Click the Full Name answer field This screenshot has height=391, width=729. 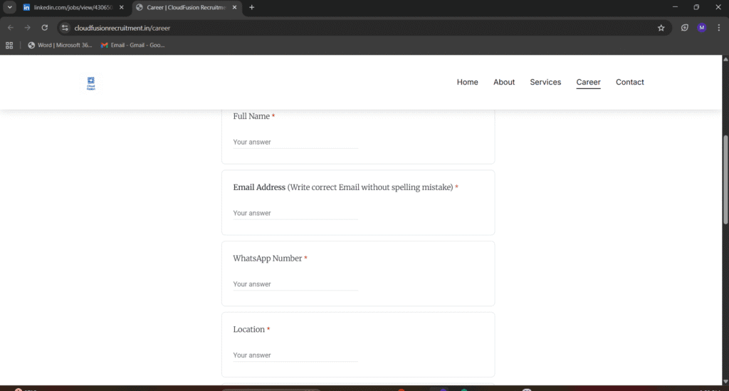pyautogui.click(x=295, y=142)
